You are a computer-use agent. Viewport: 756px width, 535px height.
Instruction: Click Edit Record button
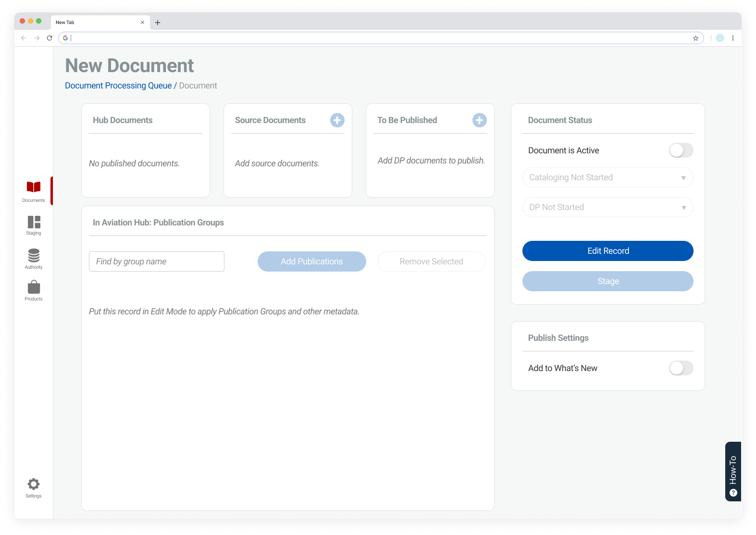click(608, 251)
